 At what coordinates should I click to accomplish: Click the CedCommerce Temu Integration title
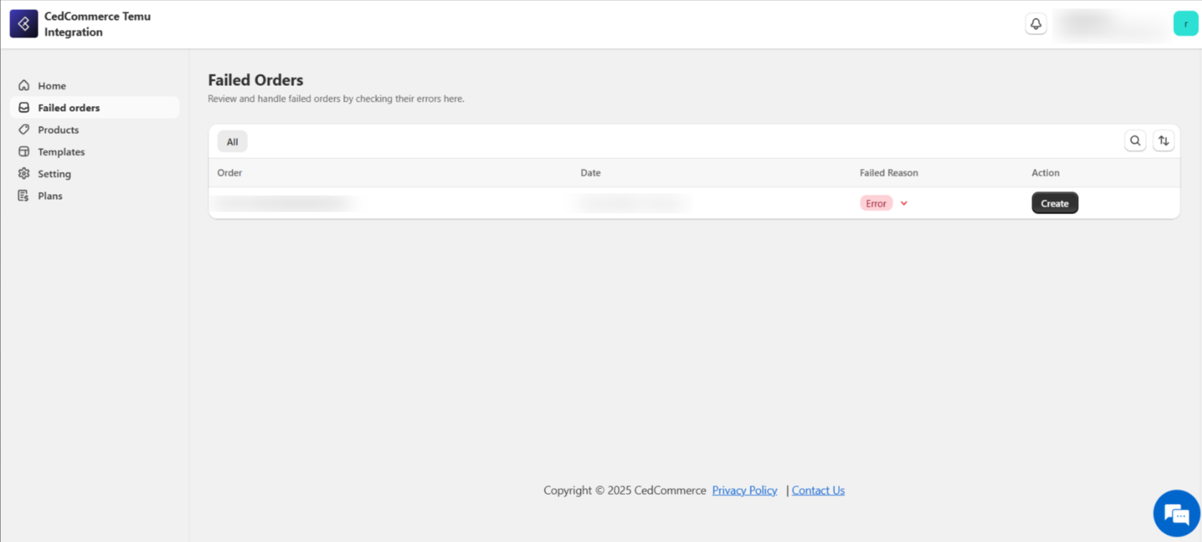pyautogui.click(x=97, y=24)
